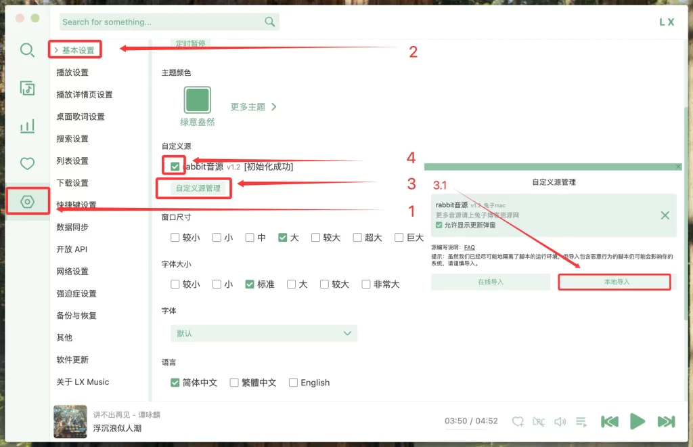
Task: Enable English language checkbox
Action: pyautogui.click(x=294, y=383)
